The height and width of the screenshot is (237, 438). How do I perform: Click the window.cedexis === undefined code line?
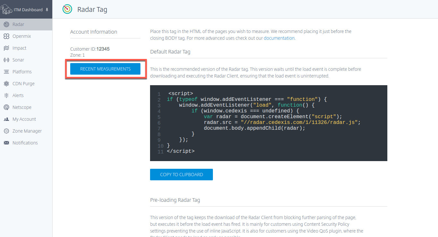tap(245, 111)
